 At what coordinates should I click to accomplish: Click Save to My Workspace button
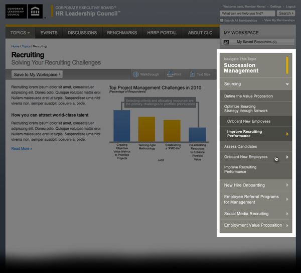coord(37,74)
